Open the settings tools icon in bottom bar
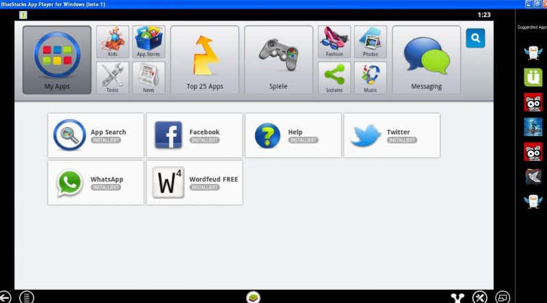This screenshot has height=303, width=547. [480, 298]
